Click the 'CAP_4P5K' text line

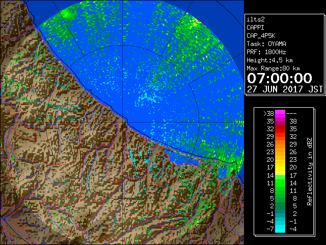pos(261,36)
